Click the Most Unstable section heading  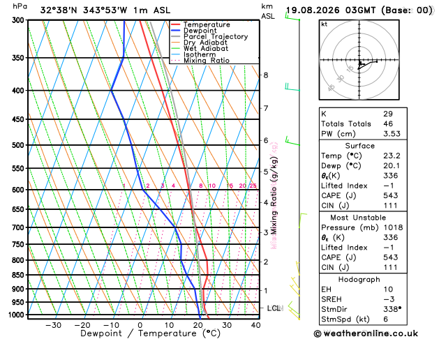[358, 218]
